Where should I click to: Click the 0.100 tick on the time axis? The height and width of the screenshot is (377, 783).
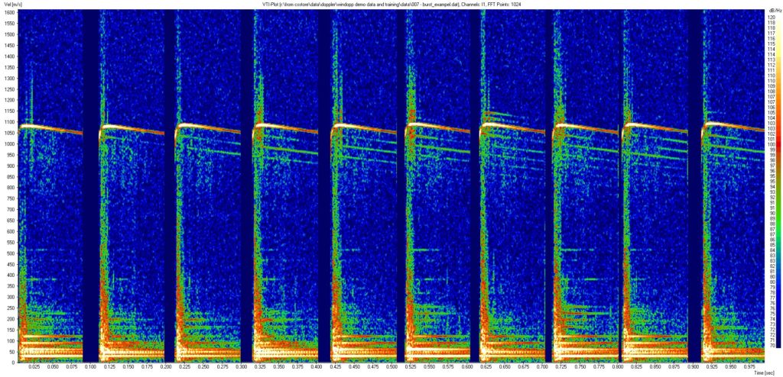click(x=91, y=366)
